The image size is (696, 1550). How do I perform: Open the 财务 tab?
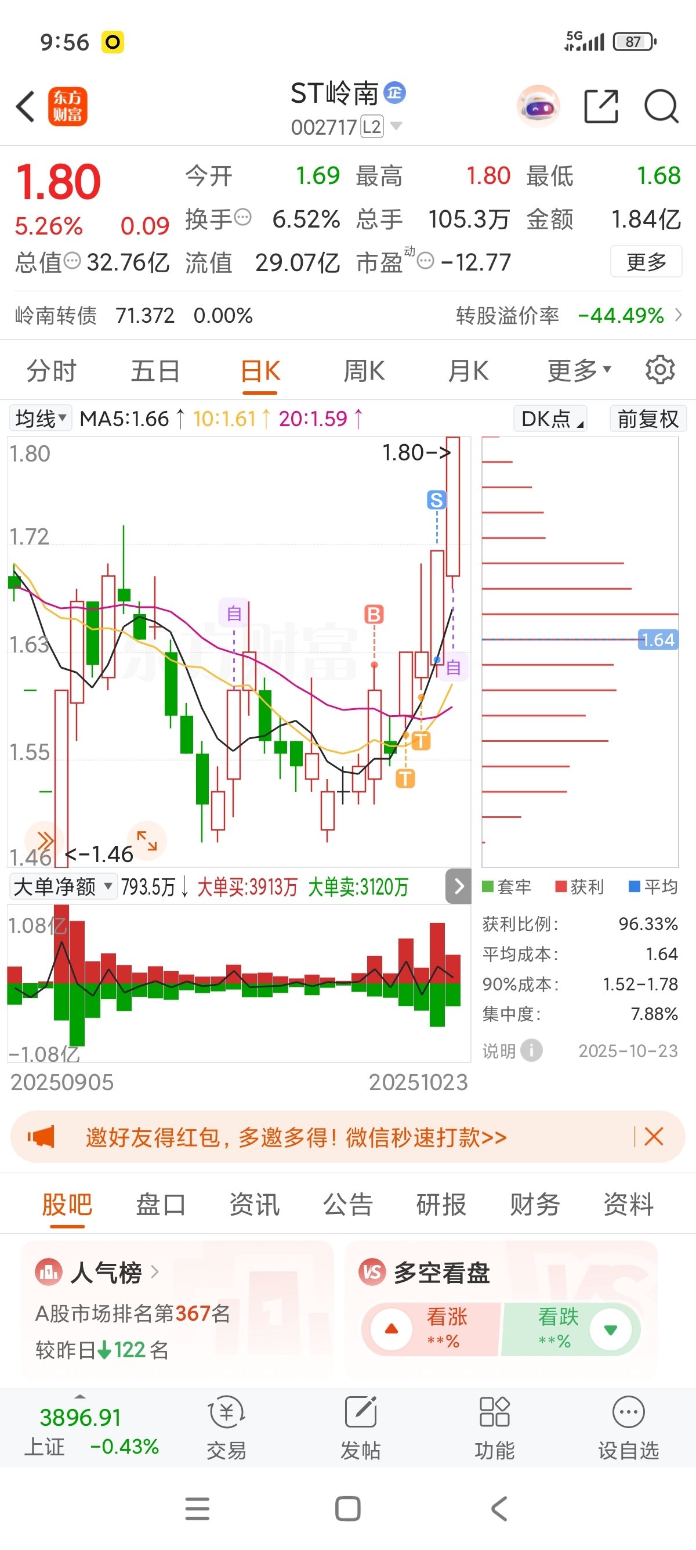pyautogui.click(x=535, y=1204)
